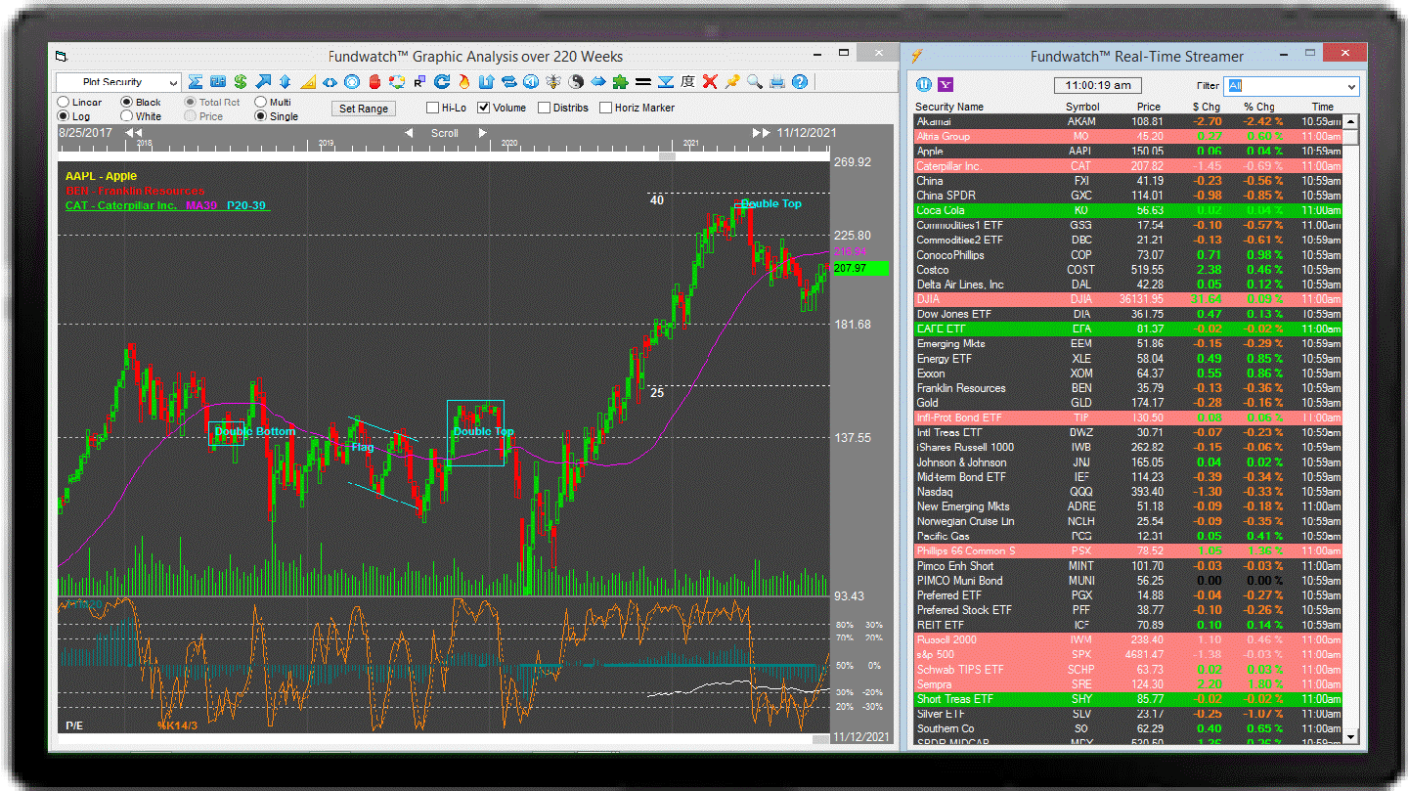
Task: Open the blue table grid toolbar icon
Action: point(217,82)
